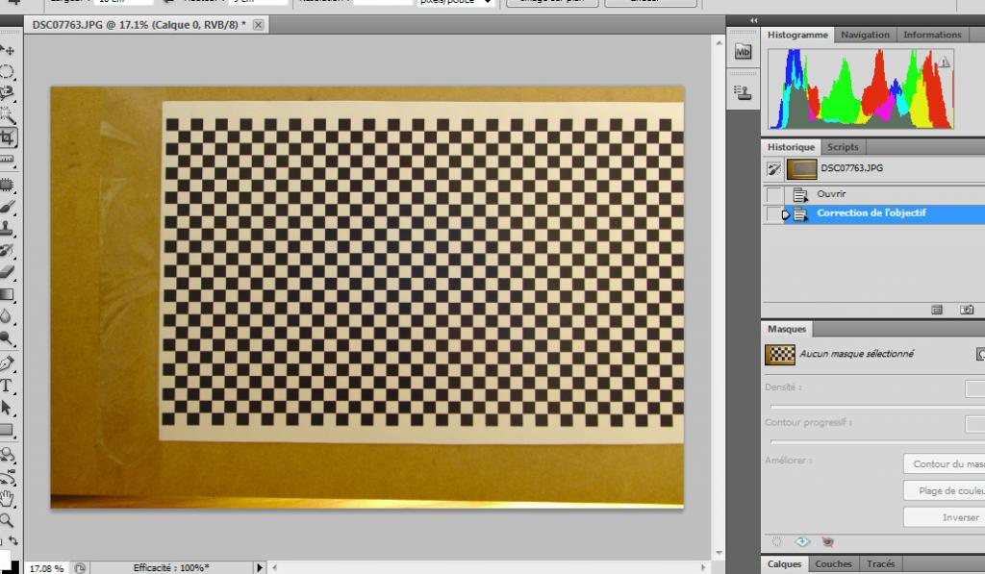Set history brush source for DSC07763.JPG snapshot

(774, 168)
